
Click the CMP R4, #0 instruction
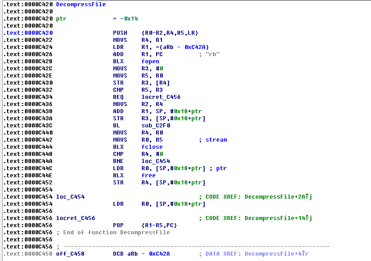pyautogui.click(x=138, y=154)
